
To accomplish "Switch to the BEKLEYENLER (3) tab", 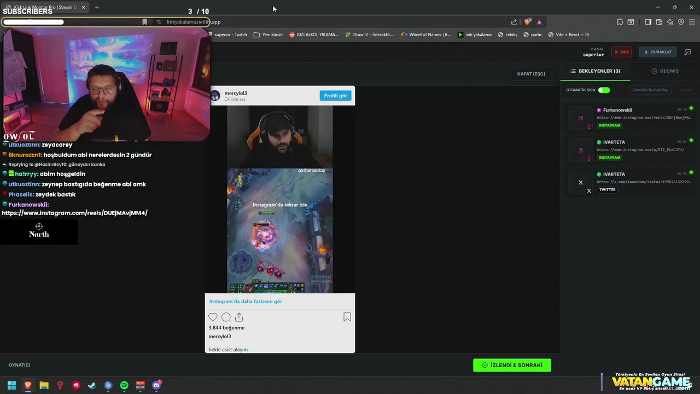I will (x=595, y=71).
